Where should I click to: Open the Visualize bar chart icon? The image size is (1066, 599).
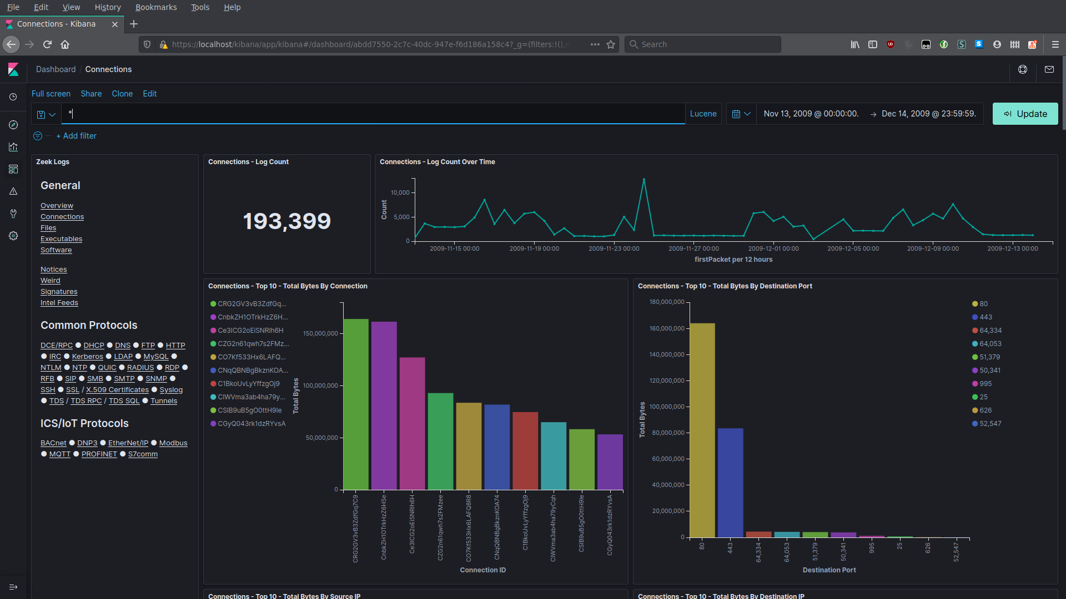pos(13,147)
